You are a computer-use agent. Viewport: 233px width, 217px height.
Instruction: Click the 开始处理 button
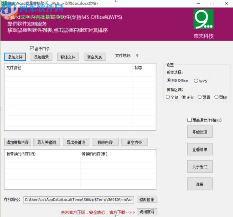point(200,132)
